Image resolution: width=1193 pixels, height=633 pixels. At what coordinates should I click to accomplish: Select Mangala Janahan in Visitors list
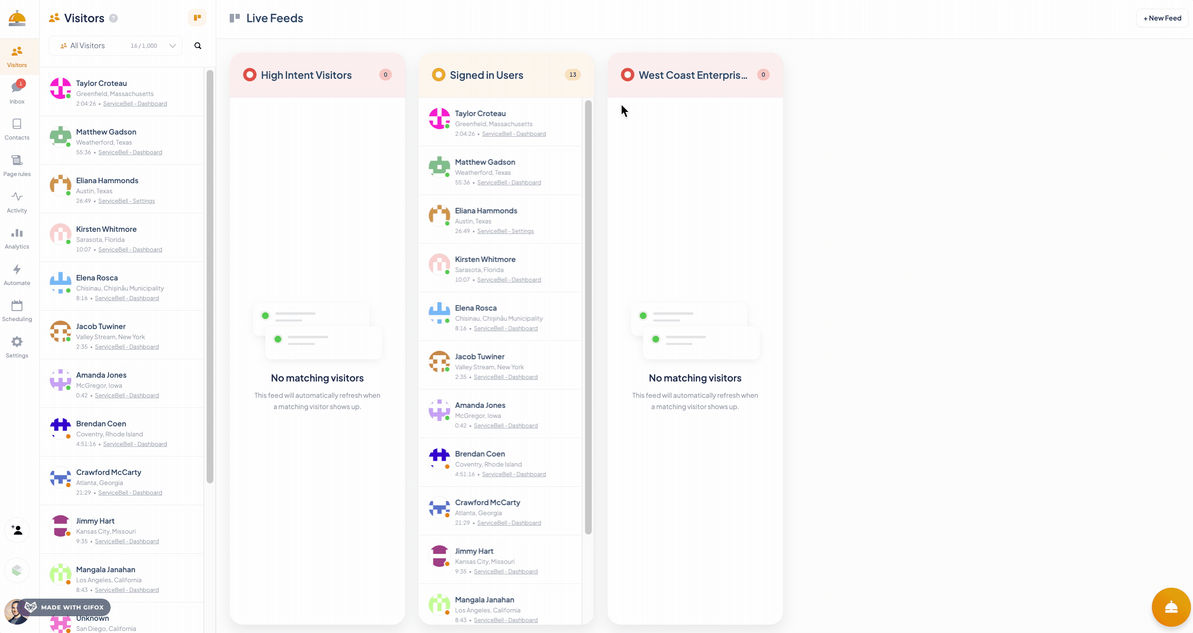coord(122,579)
